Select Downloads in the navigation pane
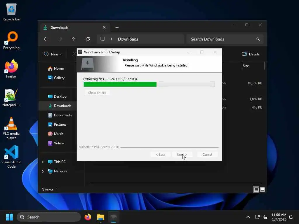This screenshot has height=224, width=299. (x=58, y=106)
